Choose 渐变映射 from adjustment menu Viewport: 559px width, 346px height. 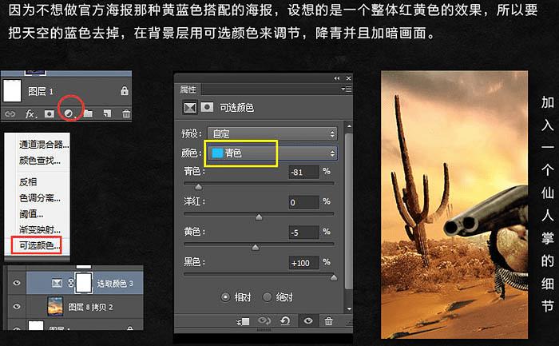(x=40, y=229)
